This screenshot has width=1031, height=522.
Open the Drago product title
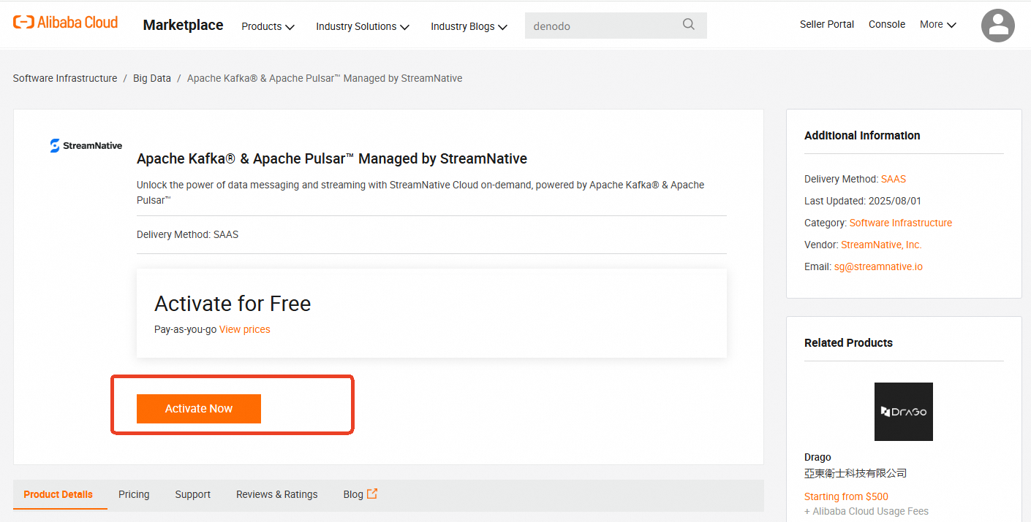coord(817,457)
